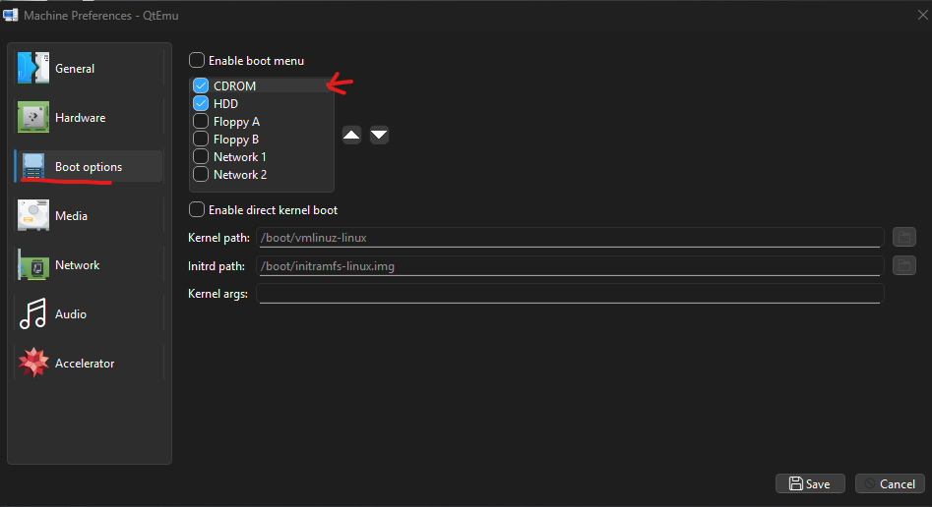Save the machine preferences
This screenshot has width=932, height=507.
click(809, 483)
